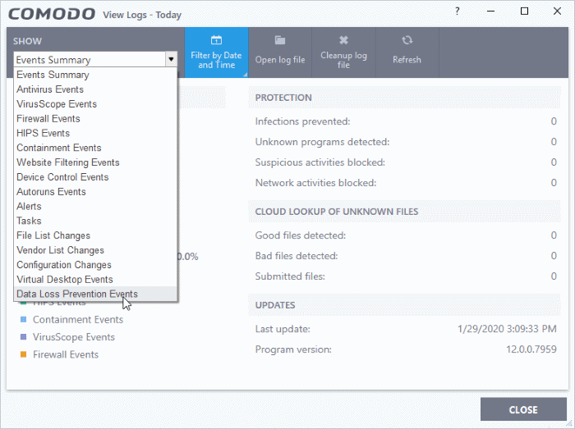Close the window with the X
The width and height of the screenshot is (575, 429).
click(557, 11)
